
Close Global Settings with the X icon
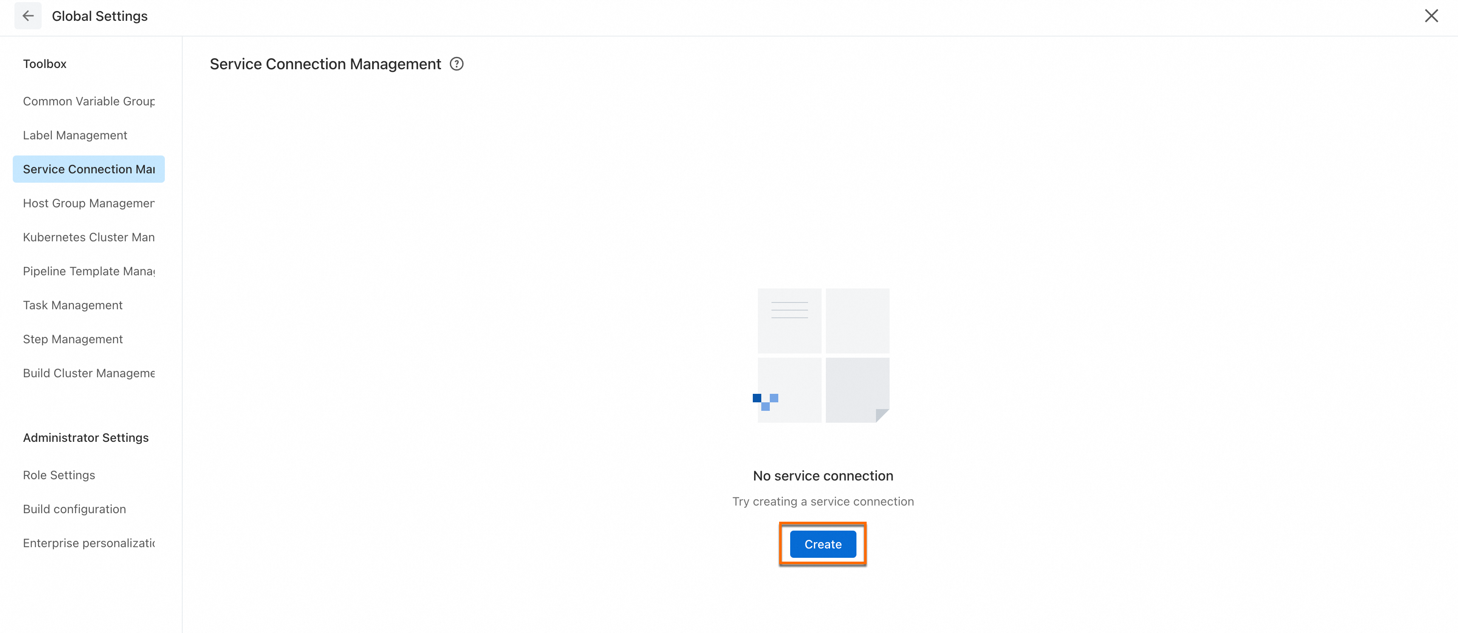[1431, 16]
